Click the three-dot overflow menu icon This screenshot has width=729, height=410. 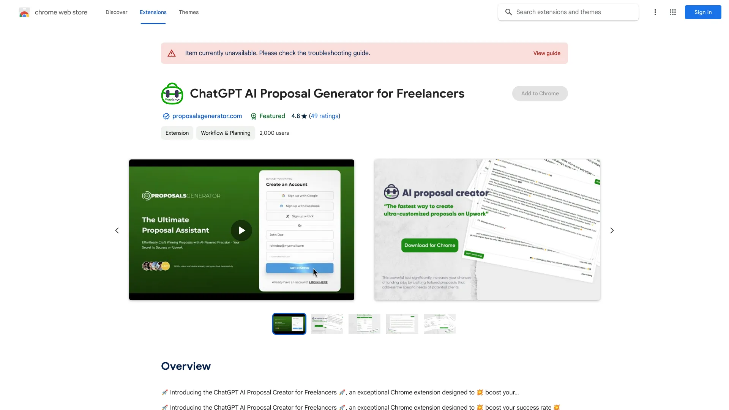[655, 12]
